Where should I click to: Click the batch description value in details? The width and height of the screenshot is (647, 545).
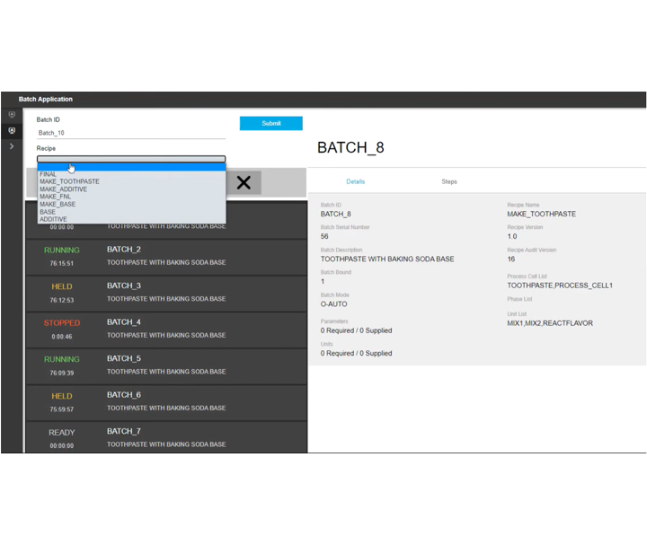point(387,259)
